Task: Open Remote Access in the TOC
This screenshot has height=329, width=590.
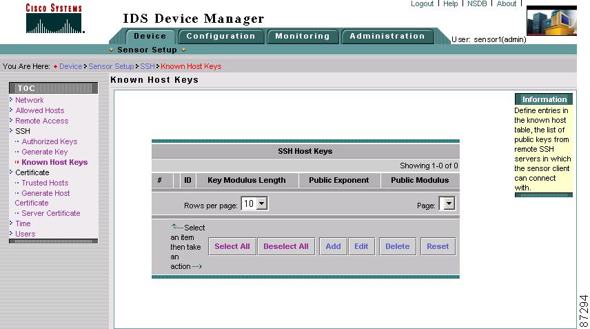Action: (x=42, y=121)
